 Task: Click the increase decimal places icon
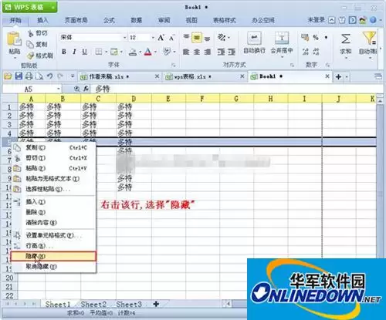(x=306, y=52)
